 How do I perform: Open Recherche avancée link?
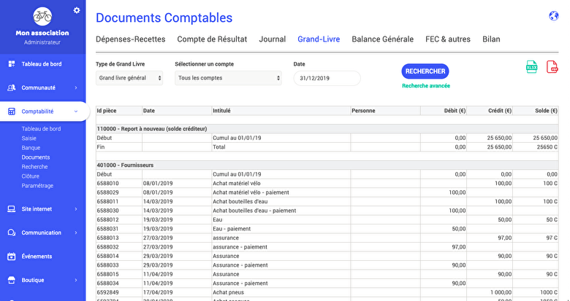(426, 86)
